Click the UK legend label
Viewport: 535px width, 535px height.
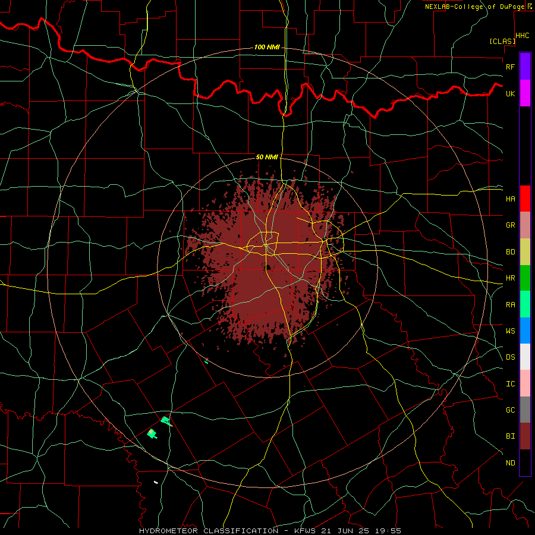click(510, 93)
